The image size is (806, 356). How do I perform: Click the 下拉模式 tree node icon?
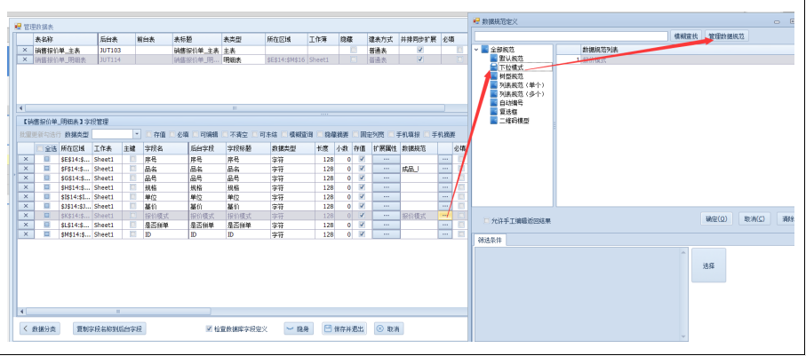pyautogui.click(x=492, y=67)
